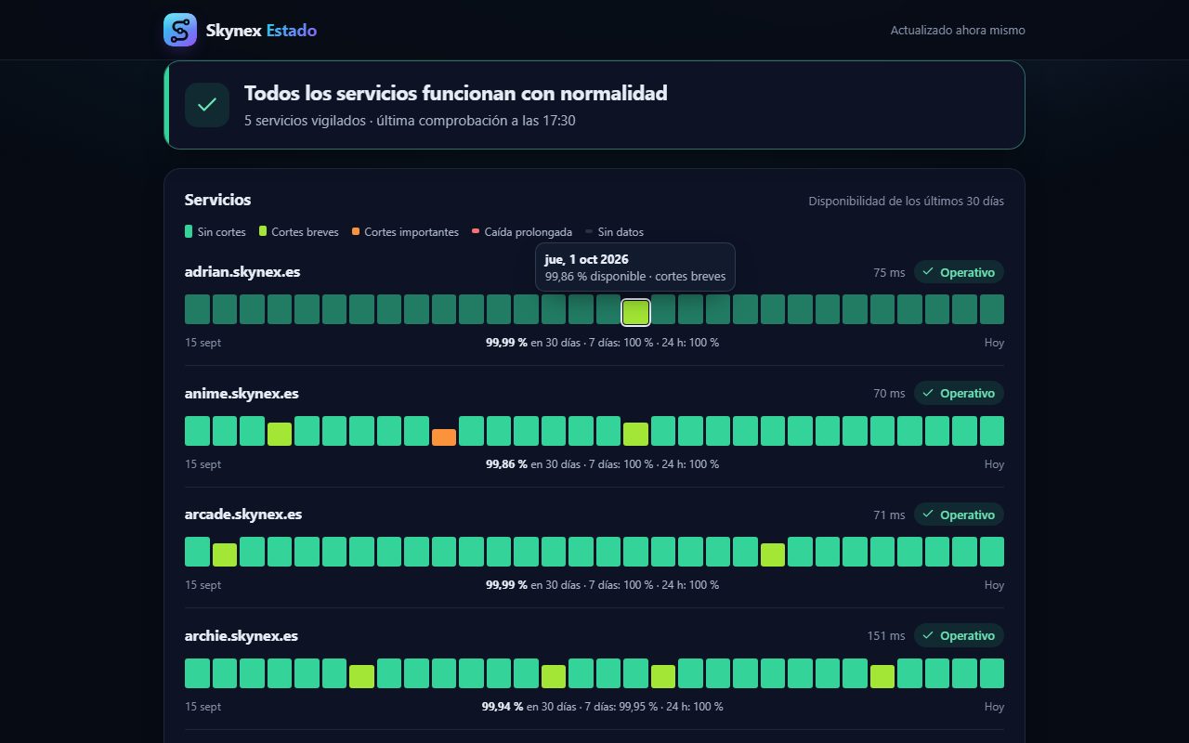The image size is (1189, 743).
Task: Click the 'Servicios' section heading
Action: 217,200
